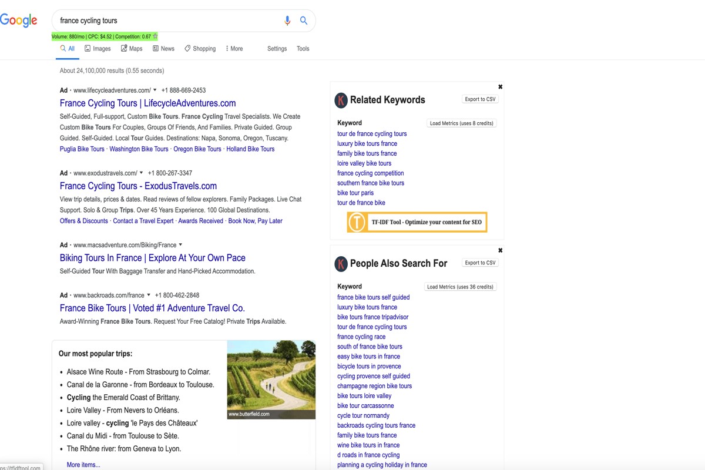The height and width of the screenshot is (470, 705).
Task: Click the Volume CPC Competition metrics bar
Action: 105,36
